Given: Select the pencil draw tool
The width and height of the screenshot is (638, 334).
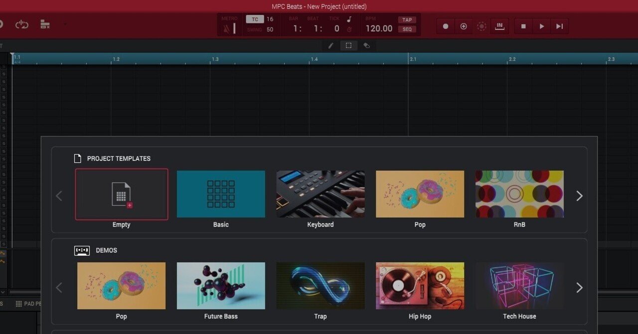Looking at the screenshot, I should [x=330, y=45].
